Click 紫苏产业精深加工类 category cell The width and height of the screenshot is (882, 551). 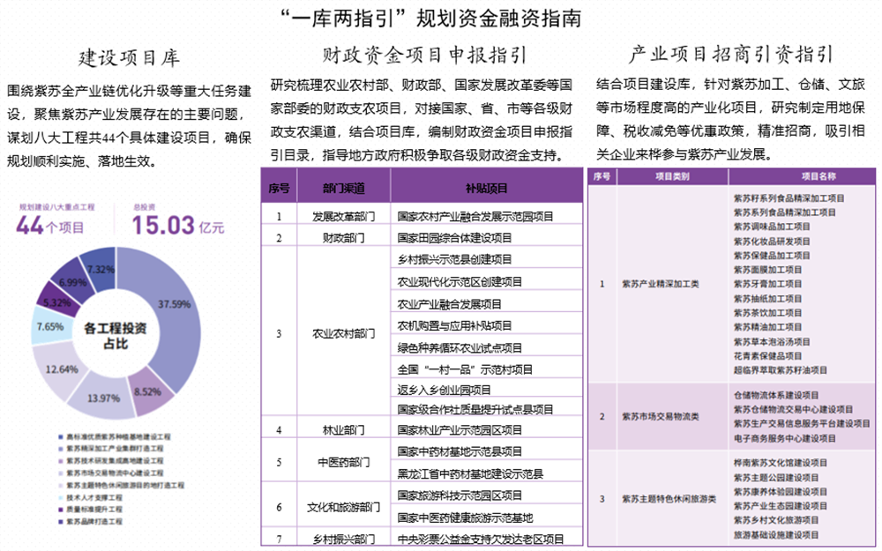(x=660, y=284)
